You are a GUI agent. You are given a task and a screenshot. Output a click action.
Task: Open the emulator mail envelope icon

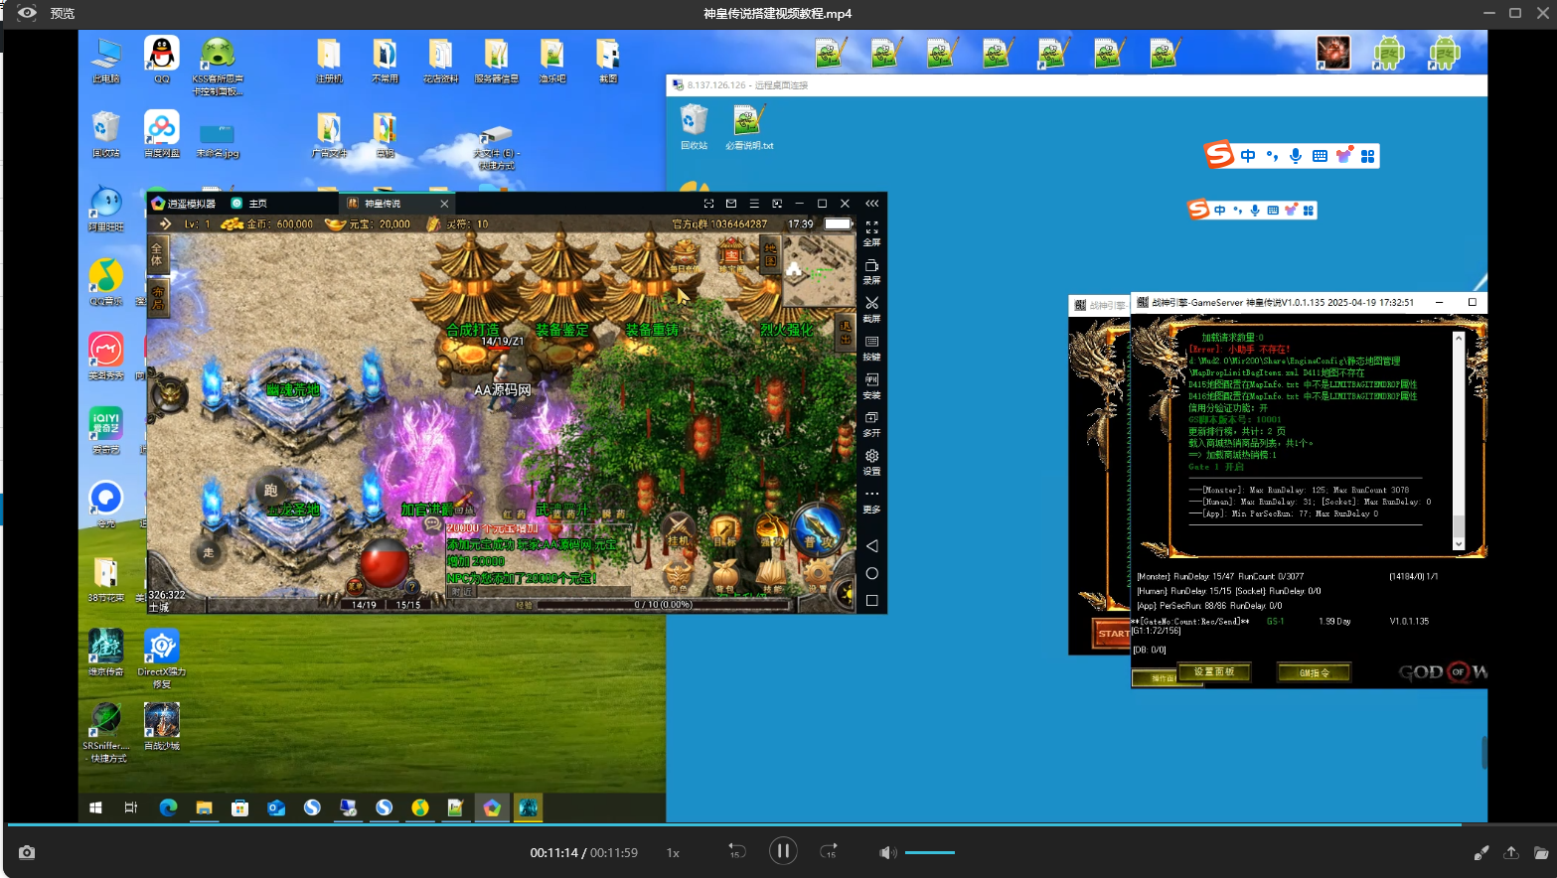[x=731, y=203]
